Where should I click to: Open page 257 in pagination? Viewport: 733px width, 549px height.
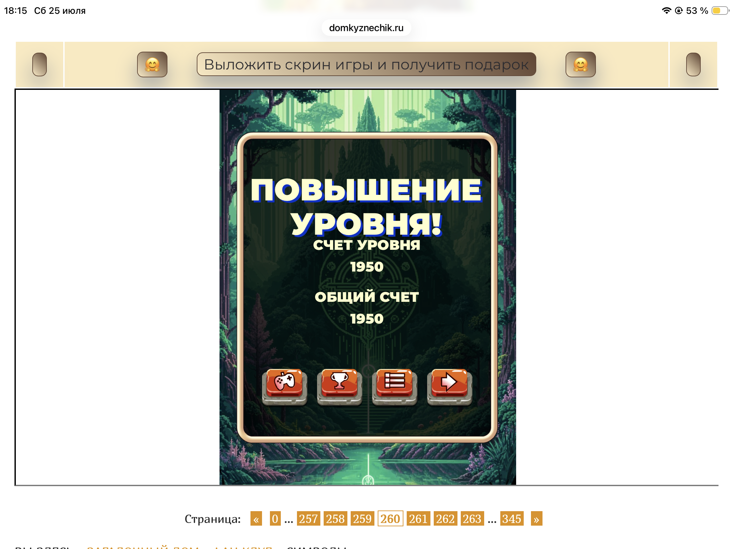[x=308, y=519]
